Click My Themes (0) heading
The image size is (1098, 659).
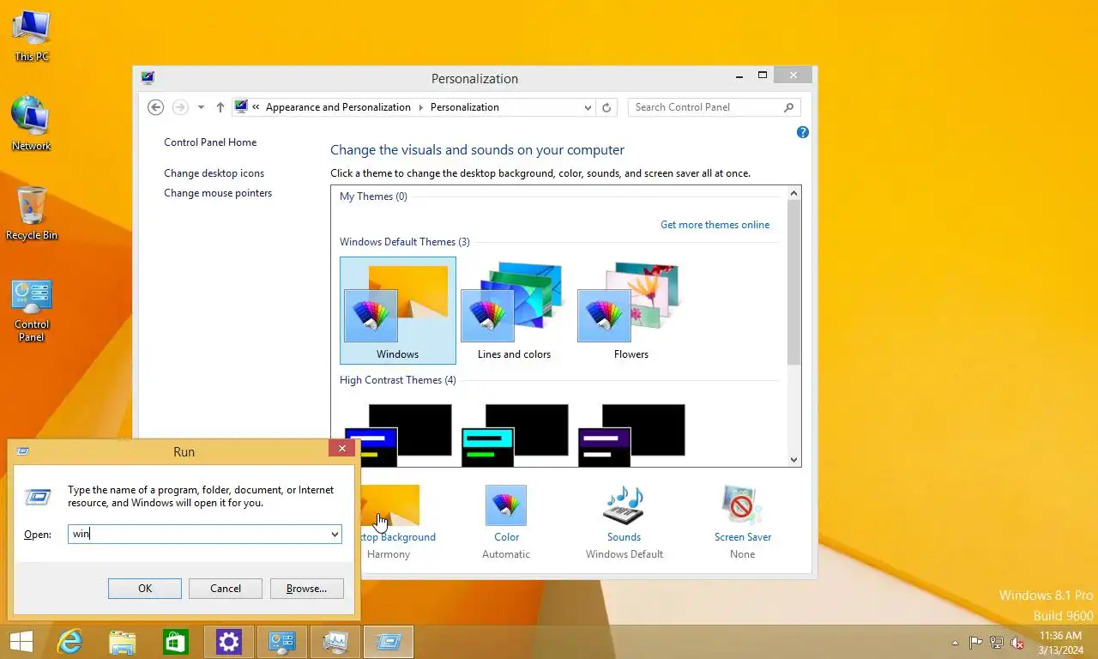pos(373,196)
